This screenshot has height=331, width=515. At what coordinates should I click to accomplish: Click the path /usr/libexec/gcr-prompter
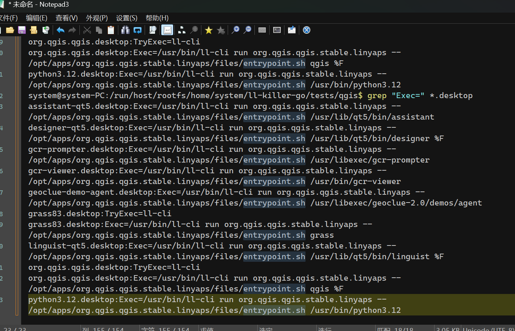pyautogui.click(x=370, y=160)
